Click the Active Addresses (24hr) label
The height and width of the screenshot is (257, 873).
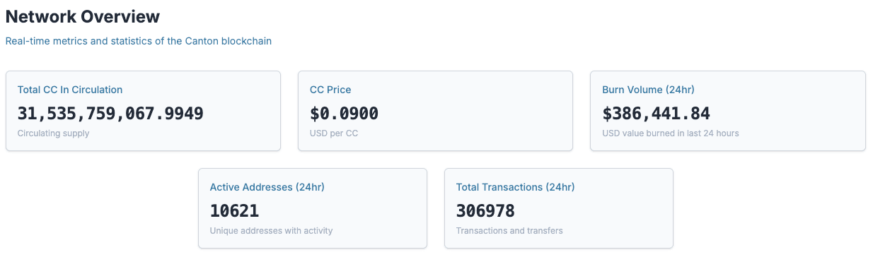pos(267,187)
